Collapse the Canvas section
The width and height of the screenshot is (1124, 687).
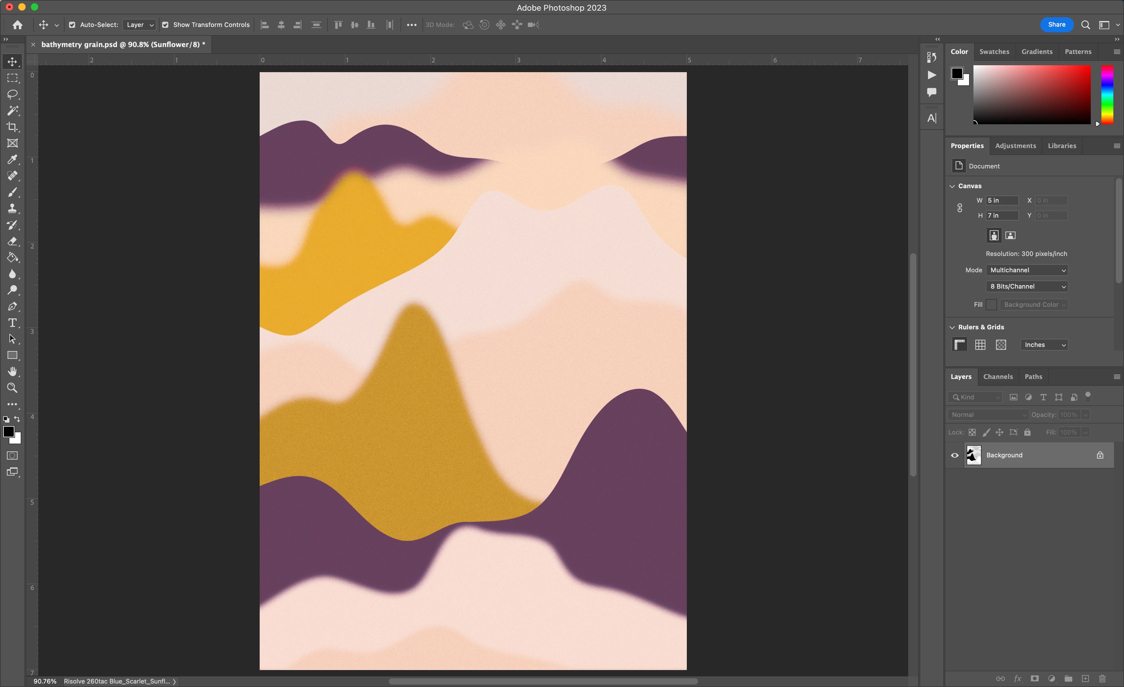(952, 186)
